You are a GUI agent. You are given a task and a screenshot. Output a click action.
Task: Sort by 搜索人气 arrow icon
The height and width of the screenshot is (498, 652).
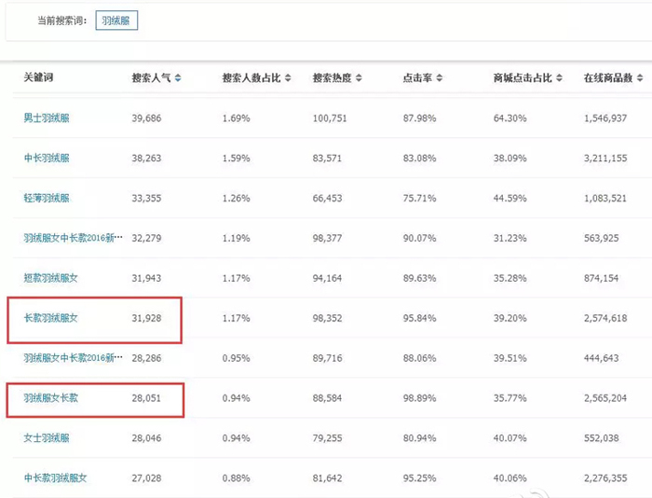tap(178, 77)
